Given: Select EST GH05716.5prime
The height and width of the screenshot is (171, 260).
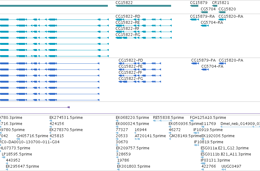Looking at the screenshot, I should (x=32, y=136).
